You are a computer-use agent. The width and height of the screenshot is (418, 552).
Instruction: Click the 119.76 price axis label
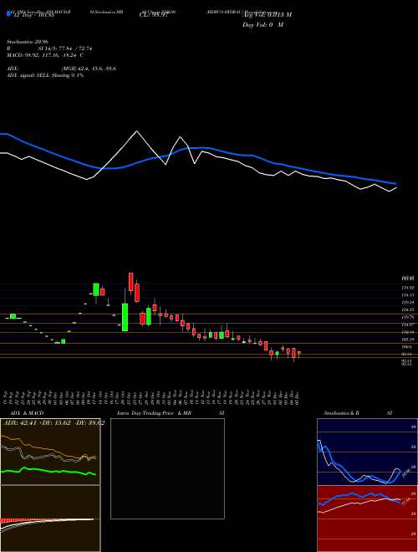[407, 318]
